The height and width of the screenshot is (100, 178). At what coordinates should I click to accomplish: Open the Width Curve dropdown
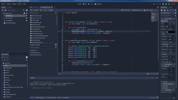click(x=172, y=29)
